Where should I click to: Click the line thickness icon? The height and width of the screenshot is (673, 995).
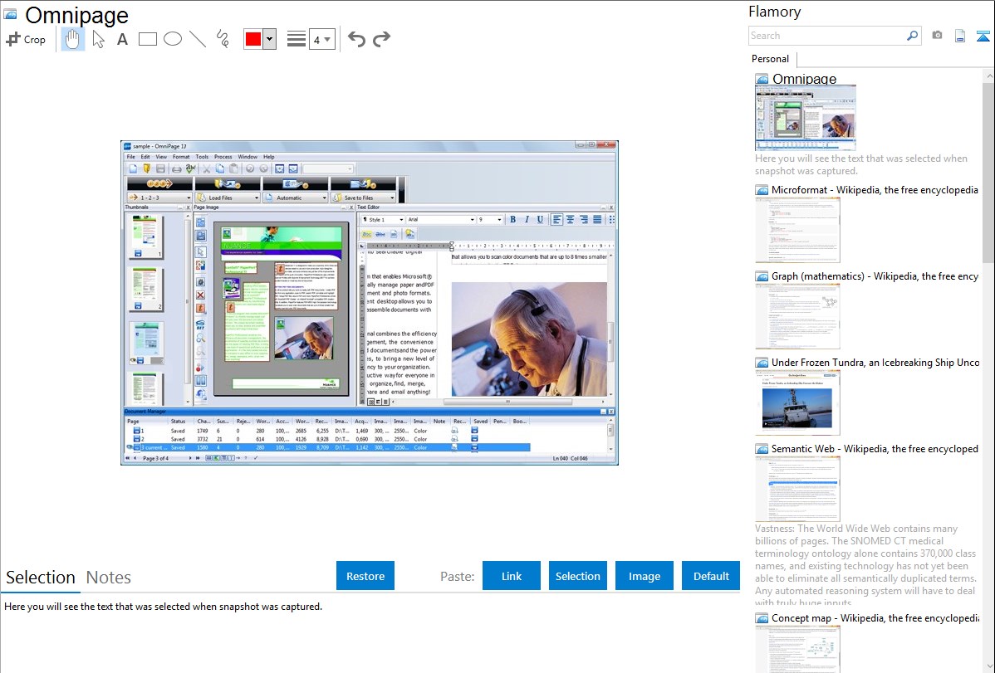[x=296, y=39]
